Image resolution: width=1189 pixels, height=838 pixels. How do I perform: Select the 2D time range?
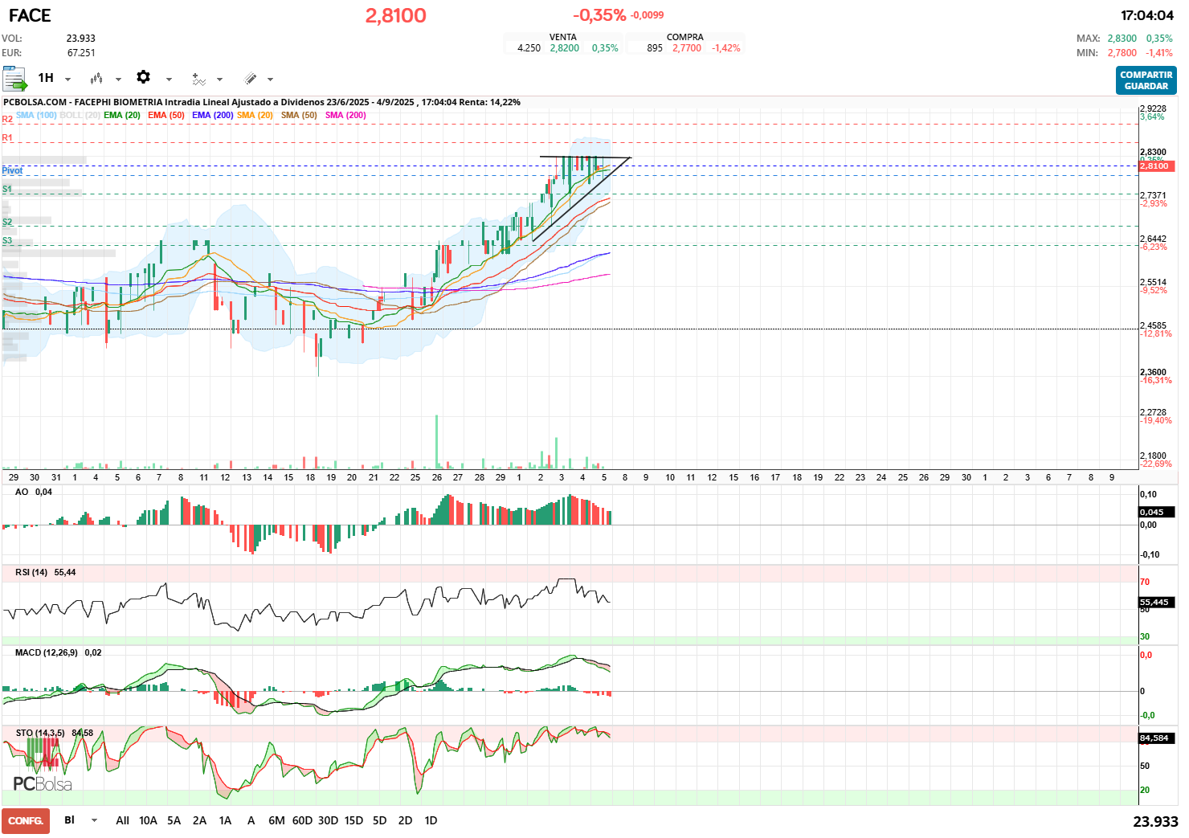[x=405, y=820]
